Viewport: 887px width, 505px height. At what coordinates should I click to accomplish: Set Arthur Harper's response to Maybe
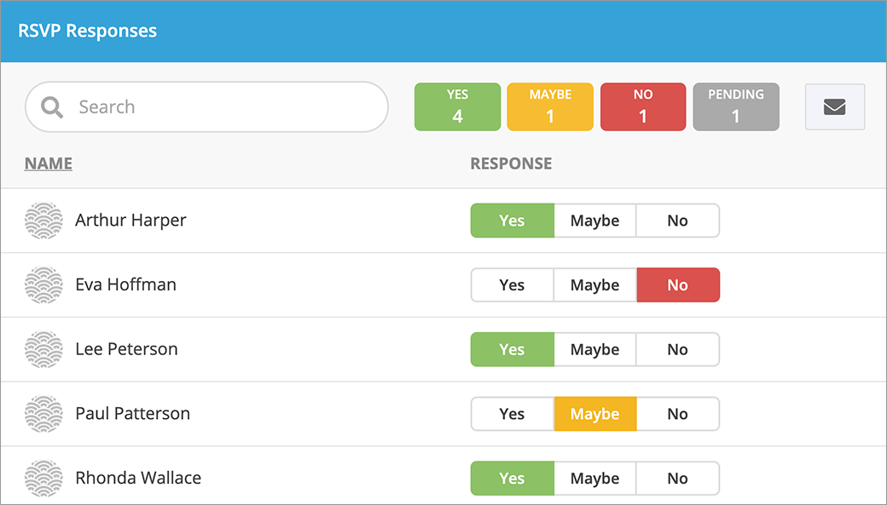point(594,221)
